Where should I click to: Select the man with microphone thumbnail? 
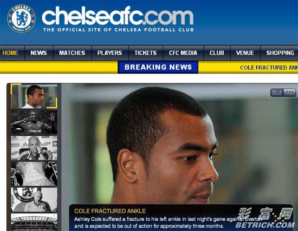(x=34, y=200)
